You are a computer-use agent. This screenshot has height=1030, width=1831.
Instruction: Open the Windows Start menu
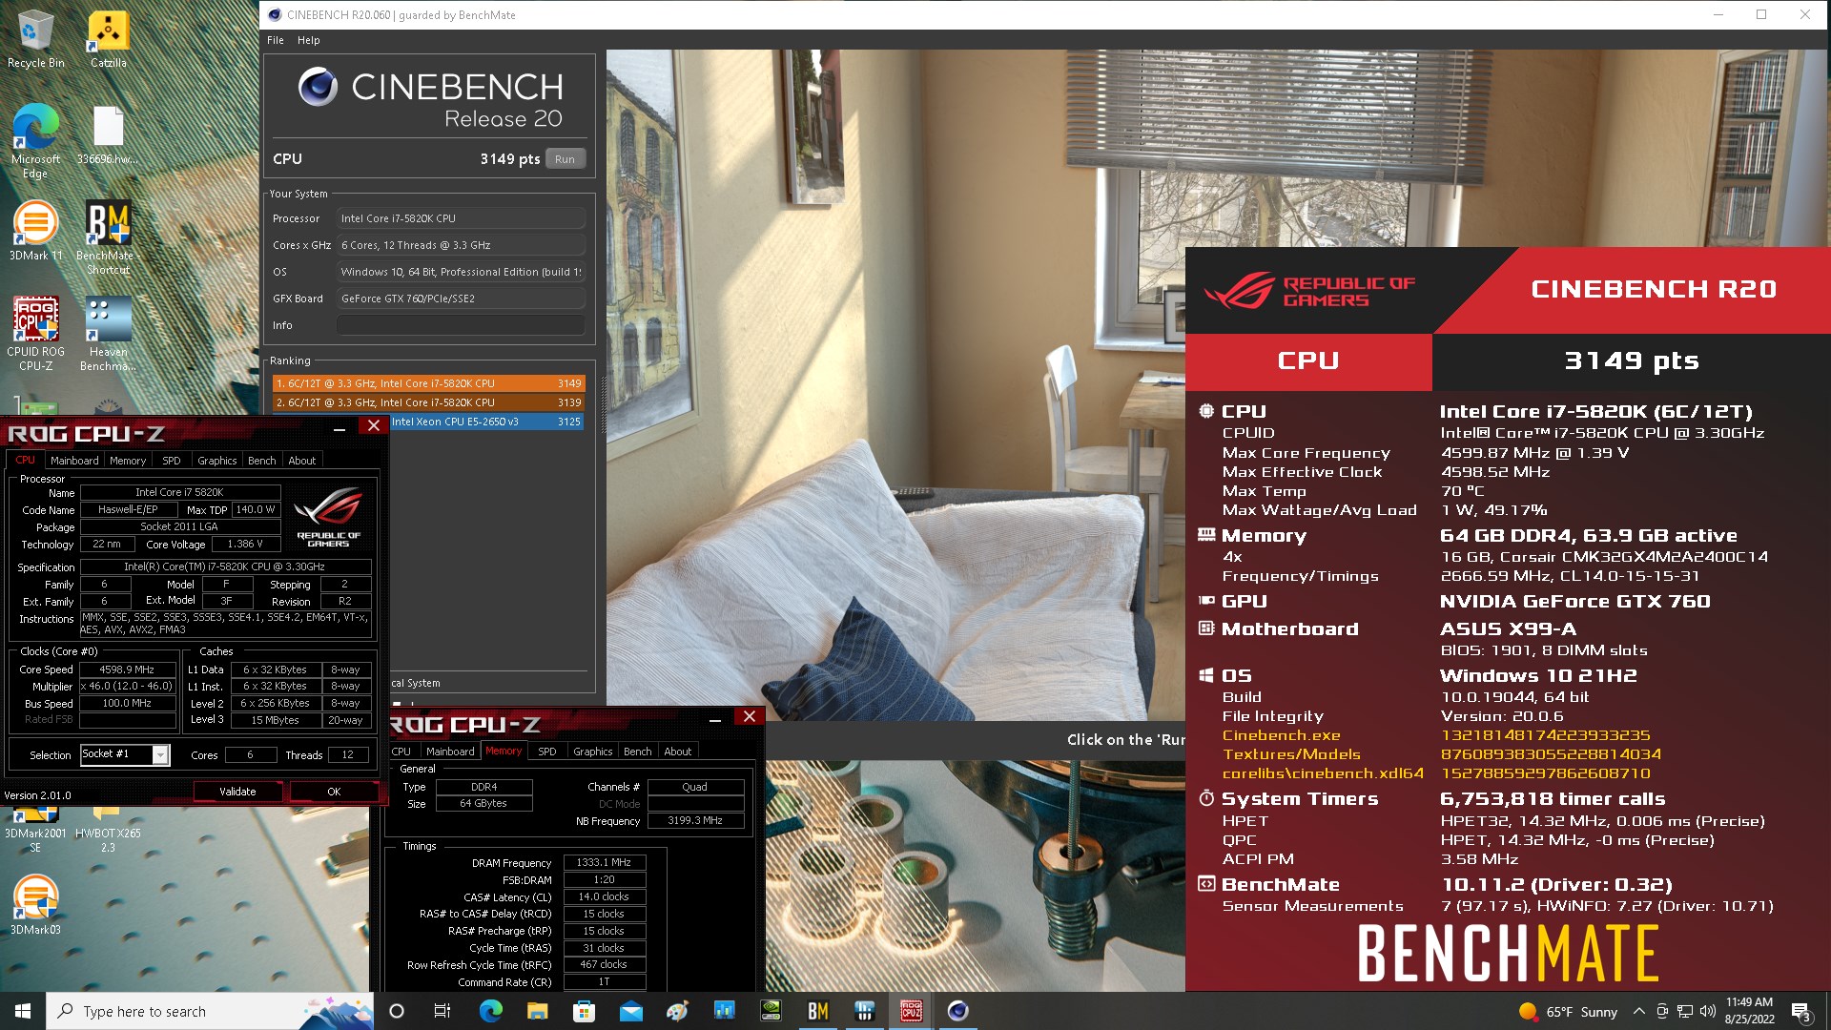23,1011
